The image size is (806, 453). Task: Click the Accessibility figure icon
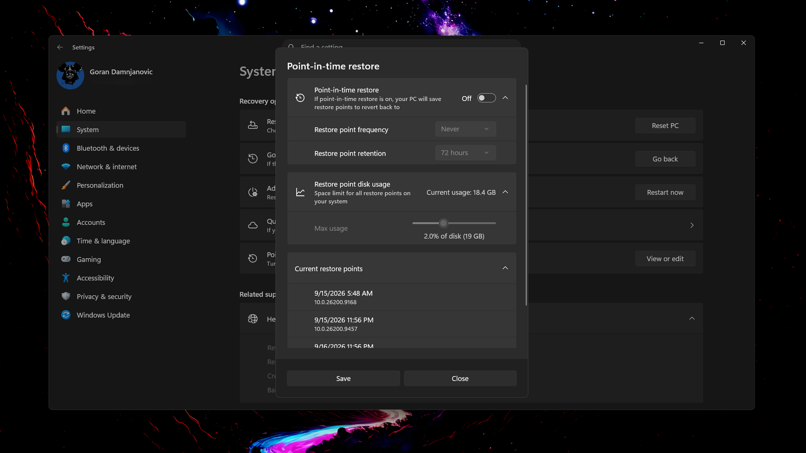click(x=66, y=278)
